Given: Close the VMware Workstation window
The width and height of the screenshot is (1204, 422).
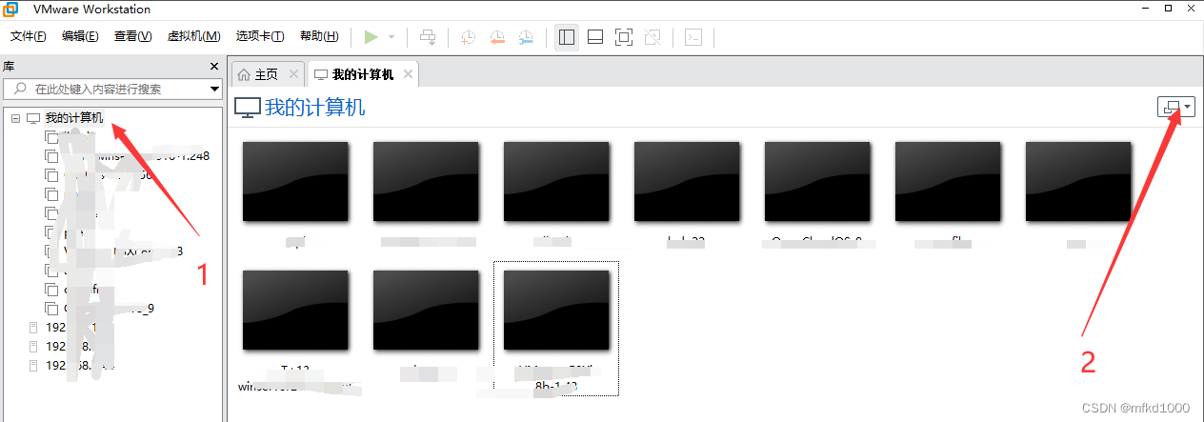Looking at the screenshot, I should [1193, 9].
